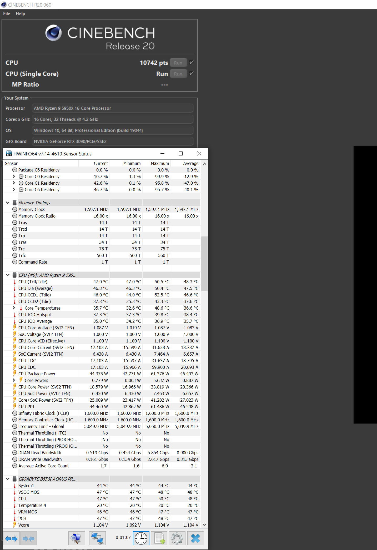Click the Processor name field

point(113,108)
